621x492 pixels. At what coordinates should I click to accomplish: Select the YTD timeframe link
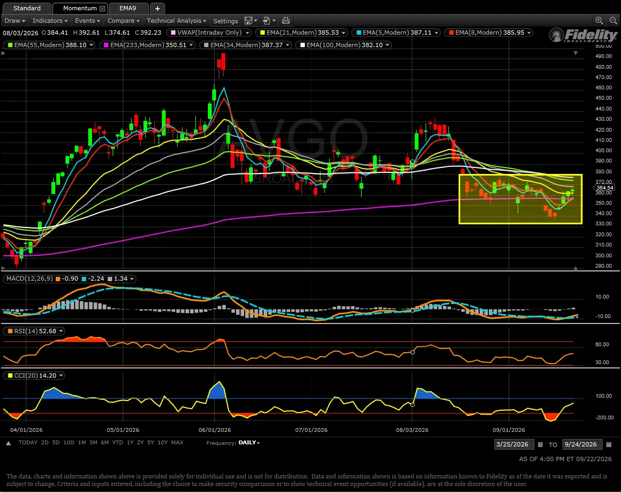click(x=117, y=443)
